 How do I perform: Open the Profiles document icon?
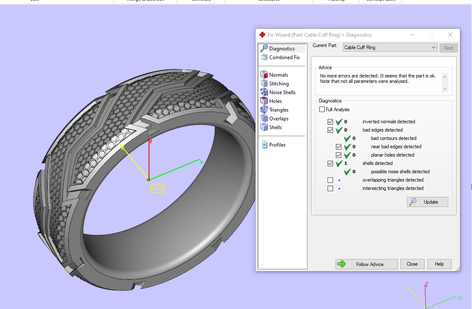tap(264, 145)
